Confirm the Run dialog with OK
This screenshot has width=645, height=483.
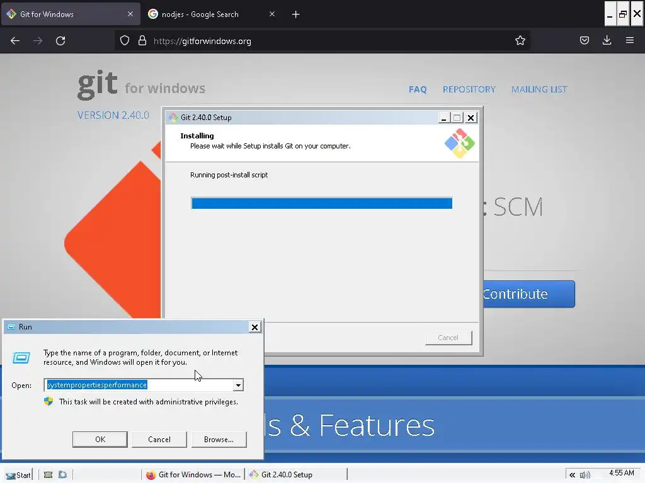(x=100, y=440)
